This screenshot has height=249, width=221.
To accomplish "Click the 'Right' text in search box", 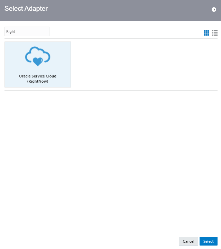I will coord(11,31).
